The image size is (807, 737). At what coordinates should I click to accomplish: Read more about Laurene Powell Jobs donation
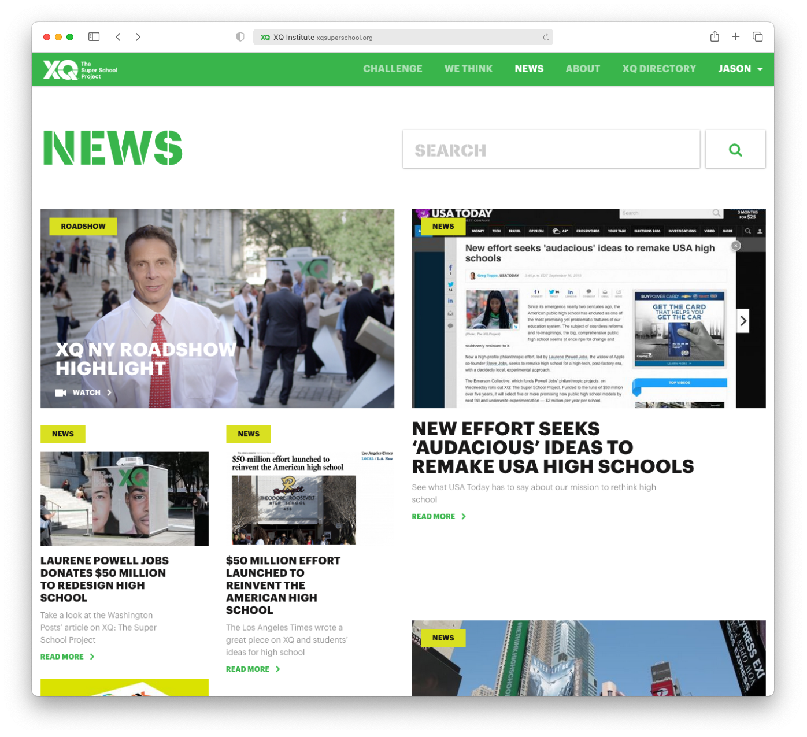click(68, 657)
